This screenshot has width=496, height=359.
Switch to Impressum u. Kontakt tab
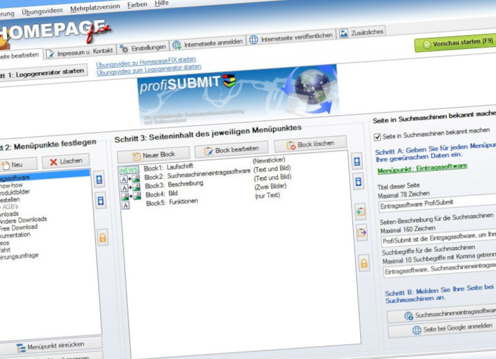(x=80, y=52)
